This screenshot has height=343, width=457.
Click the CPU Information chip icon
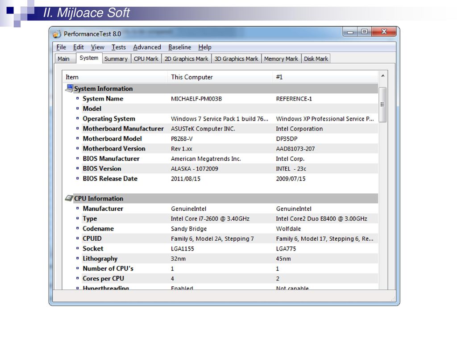(69, 198)
